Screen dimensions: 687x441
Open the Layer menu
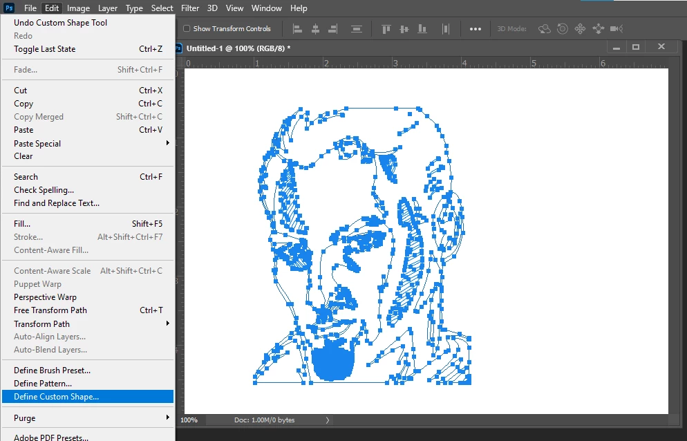pyautogui.click(x=108, y=8)
